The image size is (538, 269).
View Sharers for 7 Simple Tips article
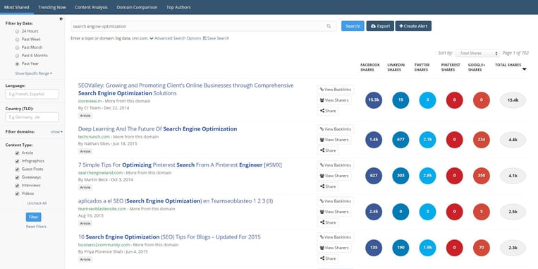[334, 176]
